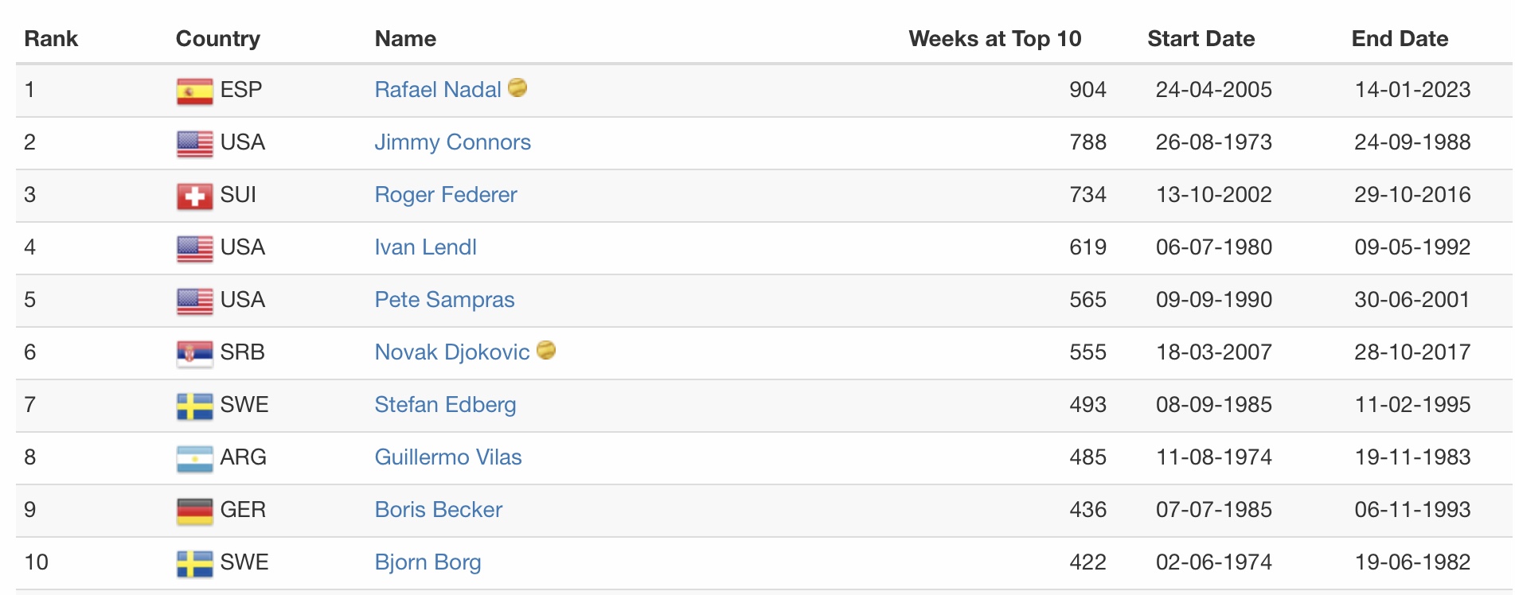Click the Rank column header
Viewport: 1515px width, 595px height.
[x=51, y=39]
